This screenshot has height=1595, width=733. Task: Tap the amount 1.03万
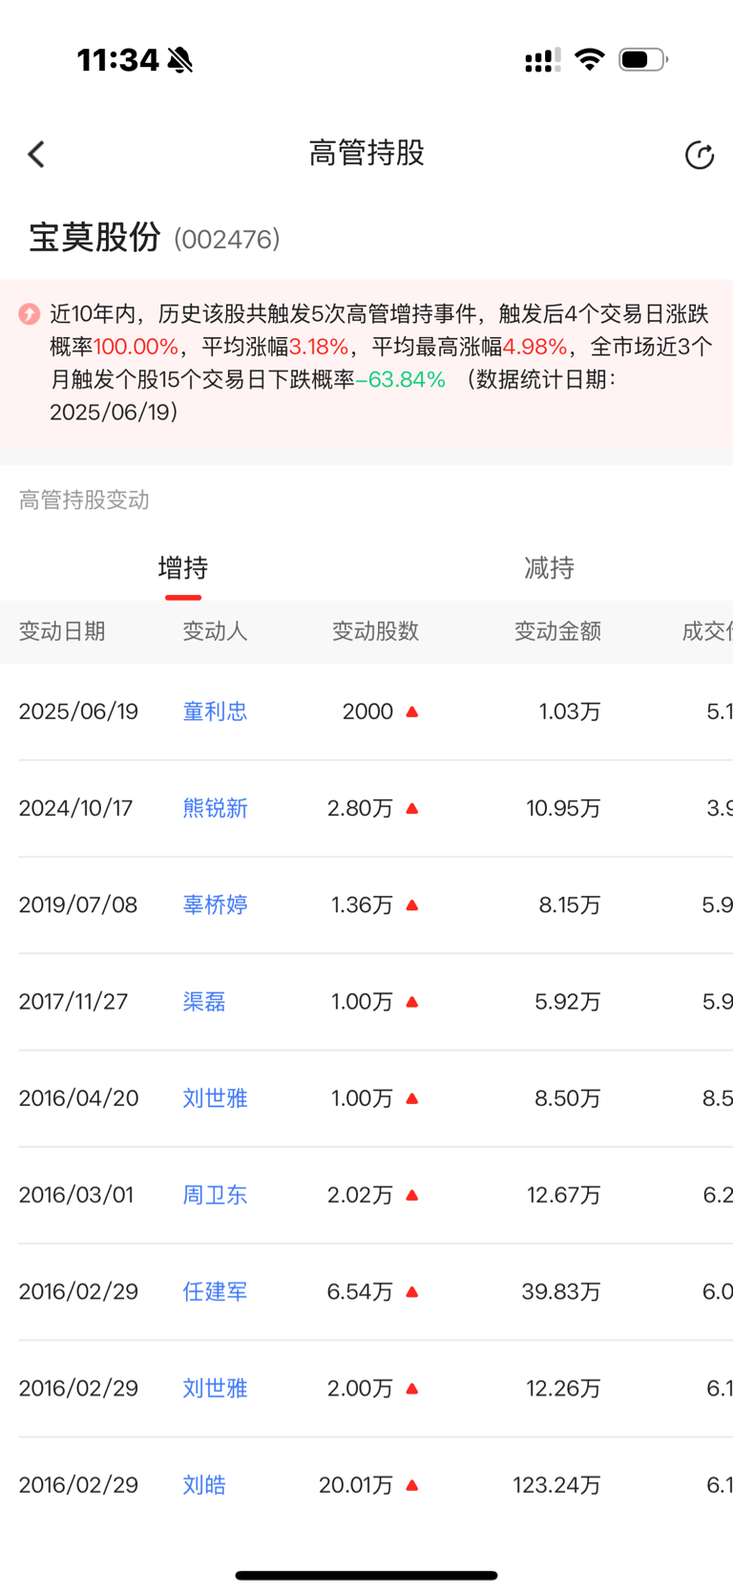[x=570, y=712]
